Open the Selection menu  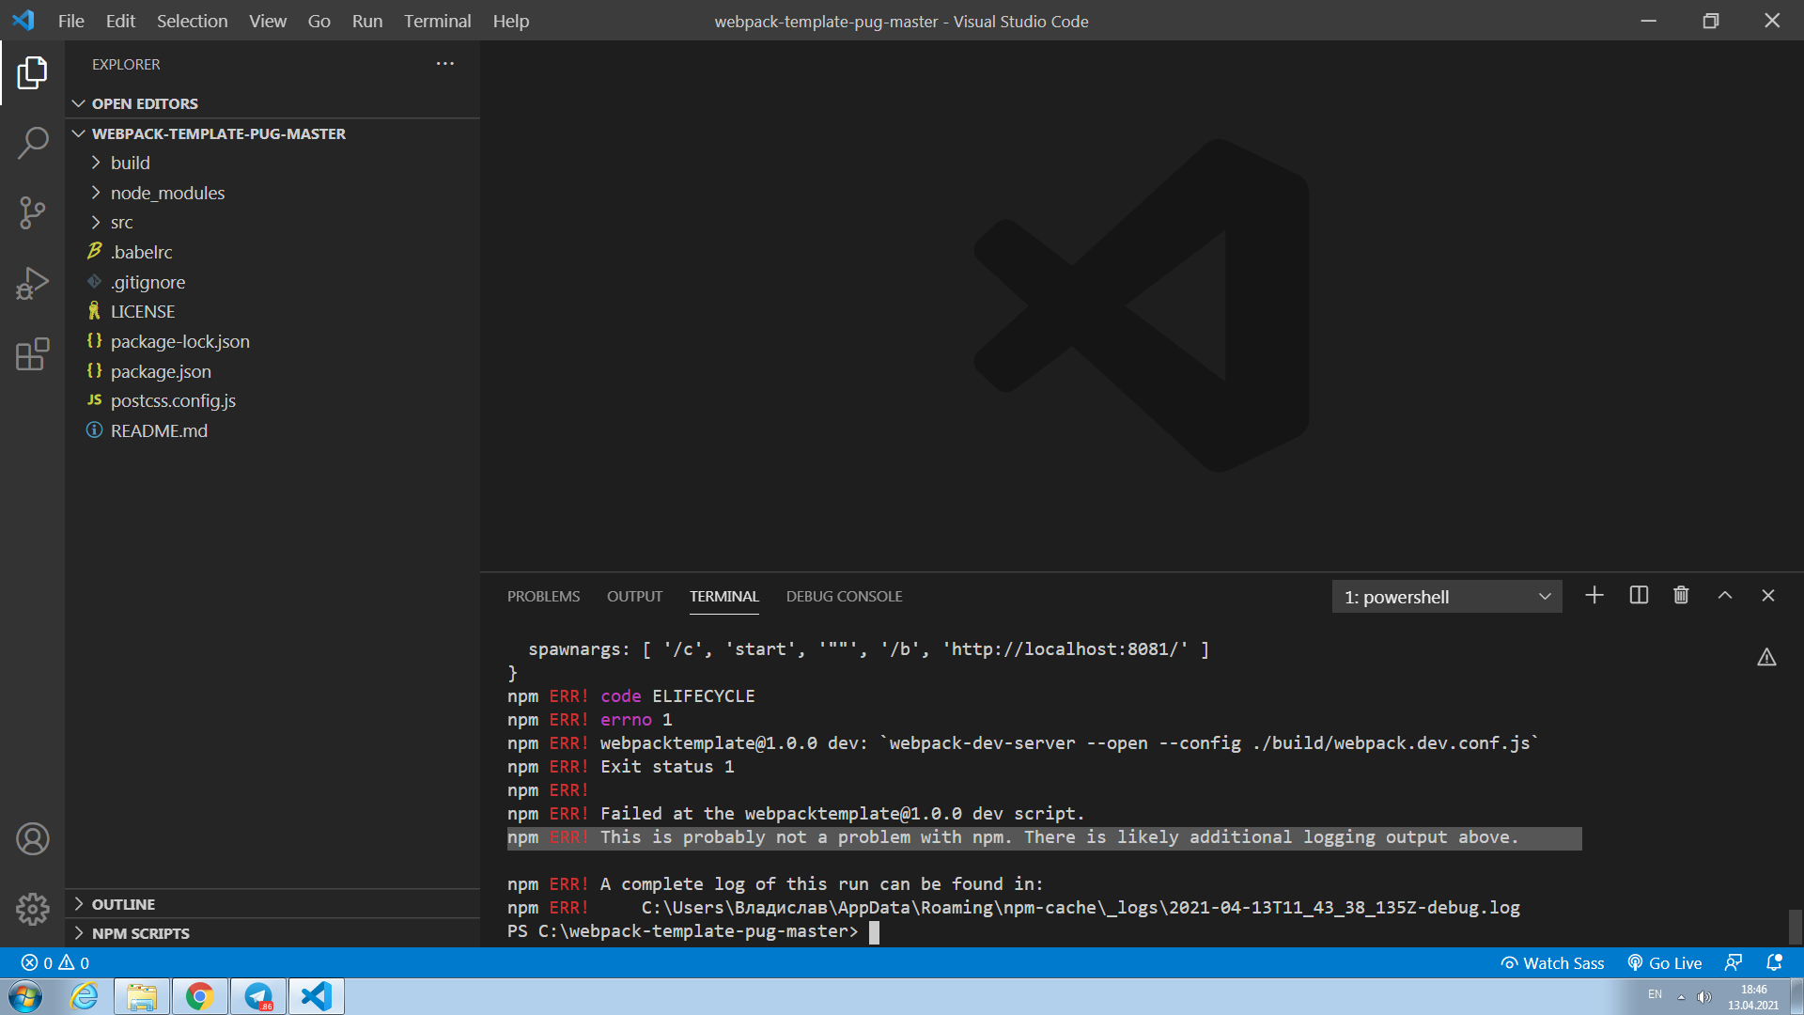(x=192, y=21)
